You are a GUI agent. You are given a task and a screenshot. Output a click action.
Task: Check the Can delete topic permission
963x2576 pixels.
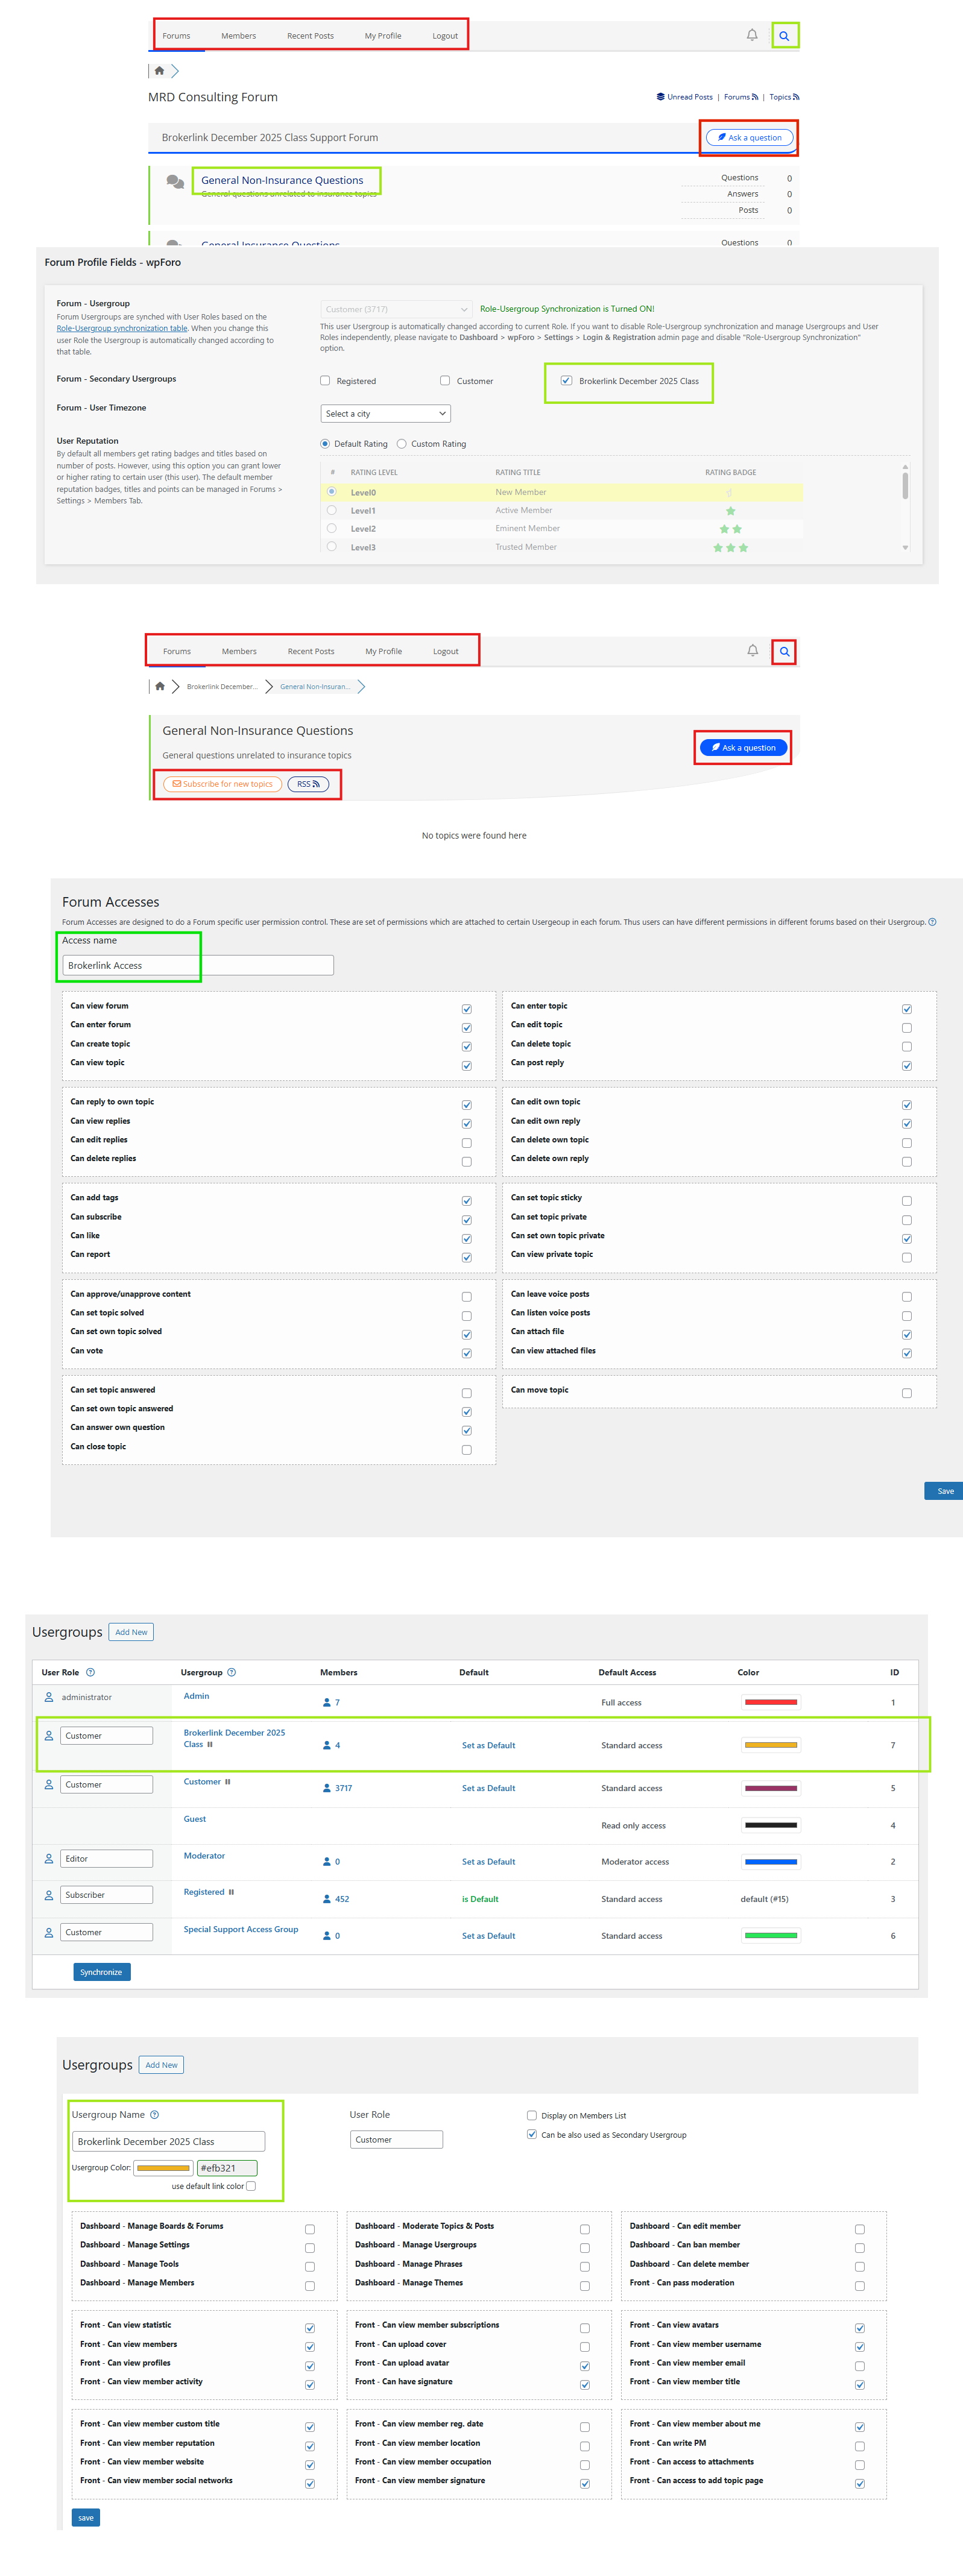[906, 1046]
